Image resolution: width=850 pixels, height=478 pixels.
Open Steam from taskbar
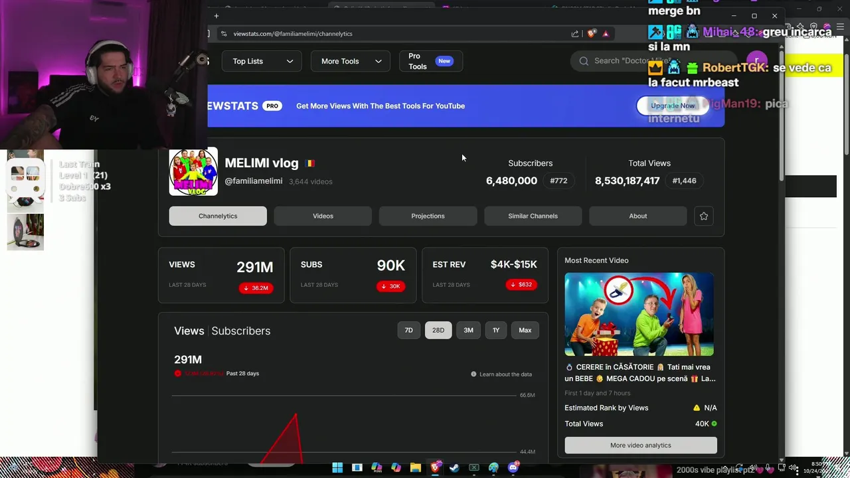[x=454, y=468]
